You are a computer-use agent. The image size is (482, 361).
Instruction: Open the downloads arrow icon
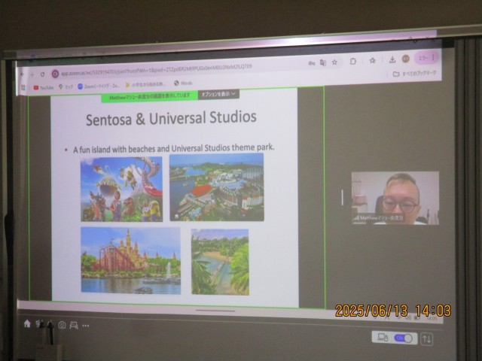392,59
